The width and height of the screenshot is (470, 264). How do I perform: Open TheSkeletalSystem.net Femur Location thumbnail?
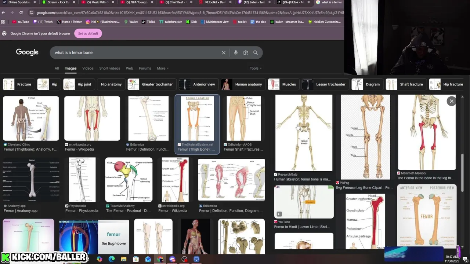[197, 118]
